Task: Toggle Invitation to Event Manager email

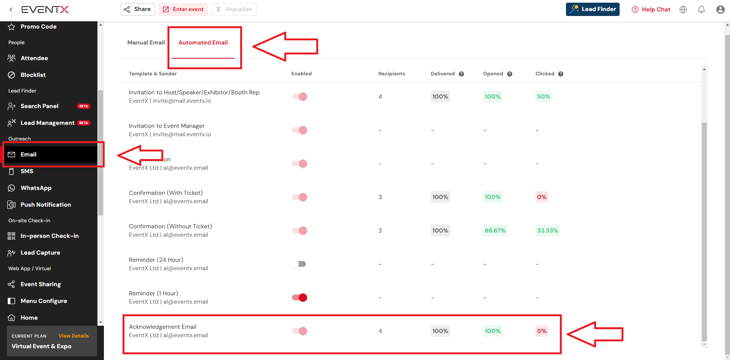Action: point(300,130)
